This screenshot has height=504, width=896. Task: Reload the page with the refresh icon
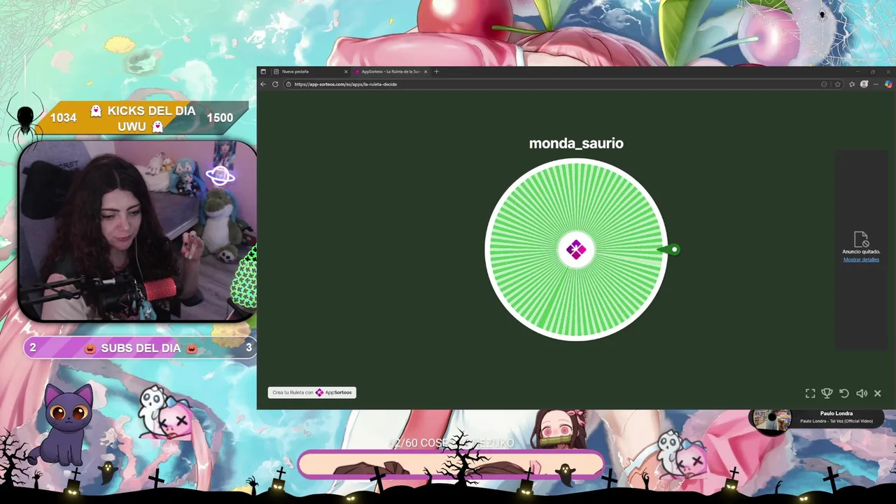pos(275,84)
